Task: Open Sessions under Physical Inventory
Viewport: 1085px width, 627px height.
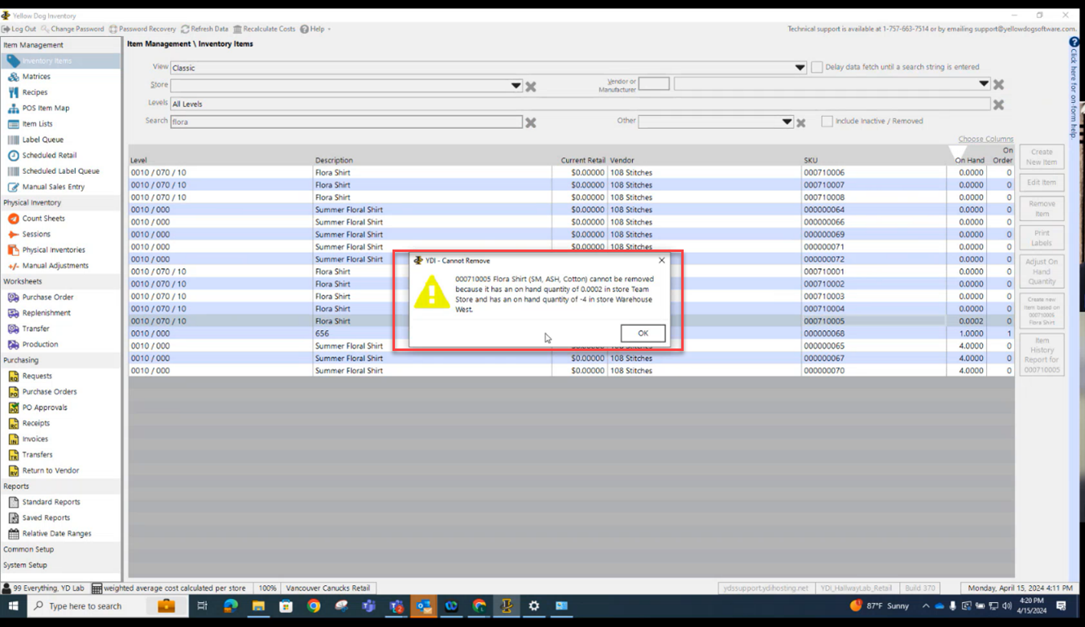Action: (36, 234)
